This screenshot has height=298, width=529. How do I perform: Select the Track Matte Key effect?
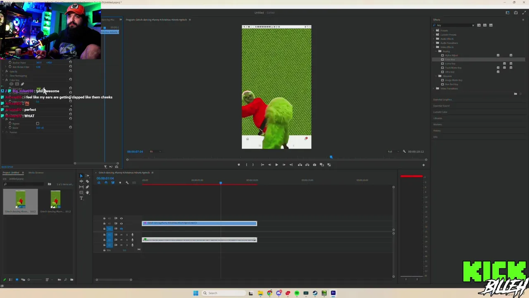click(x=453, y=68)
